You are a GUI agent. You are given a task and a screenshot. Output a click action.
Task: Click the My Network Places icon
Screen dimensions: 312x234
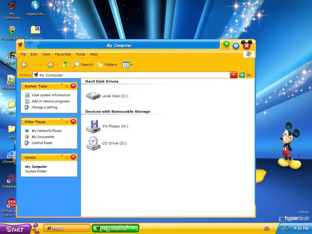click(x=27, y=130)
